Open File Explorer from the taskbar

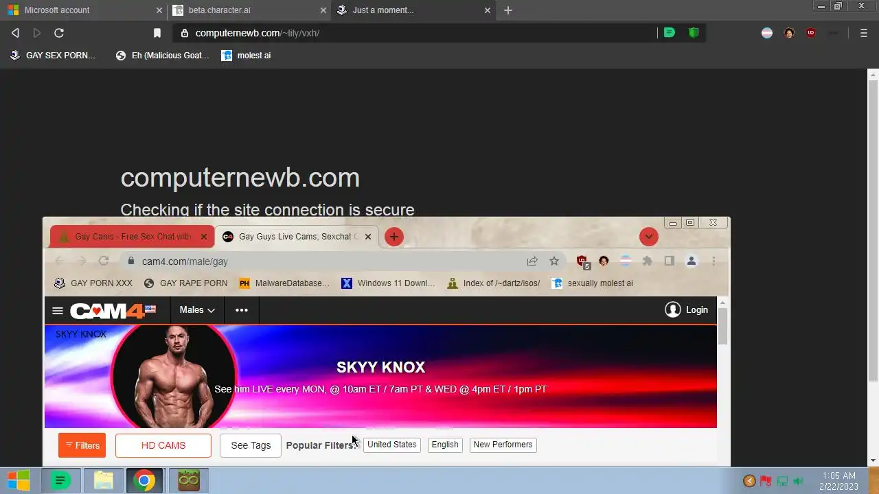click(103, 480)
